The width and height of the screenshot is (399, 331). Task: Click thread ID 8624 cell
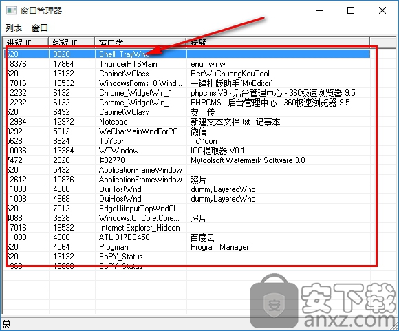click(62, 141)
